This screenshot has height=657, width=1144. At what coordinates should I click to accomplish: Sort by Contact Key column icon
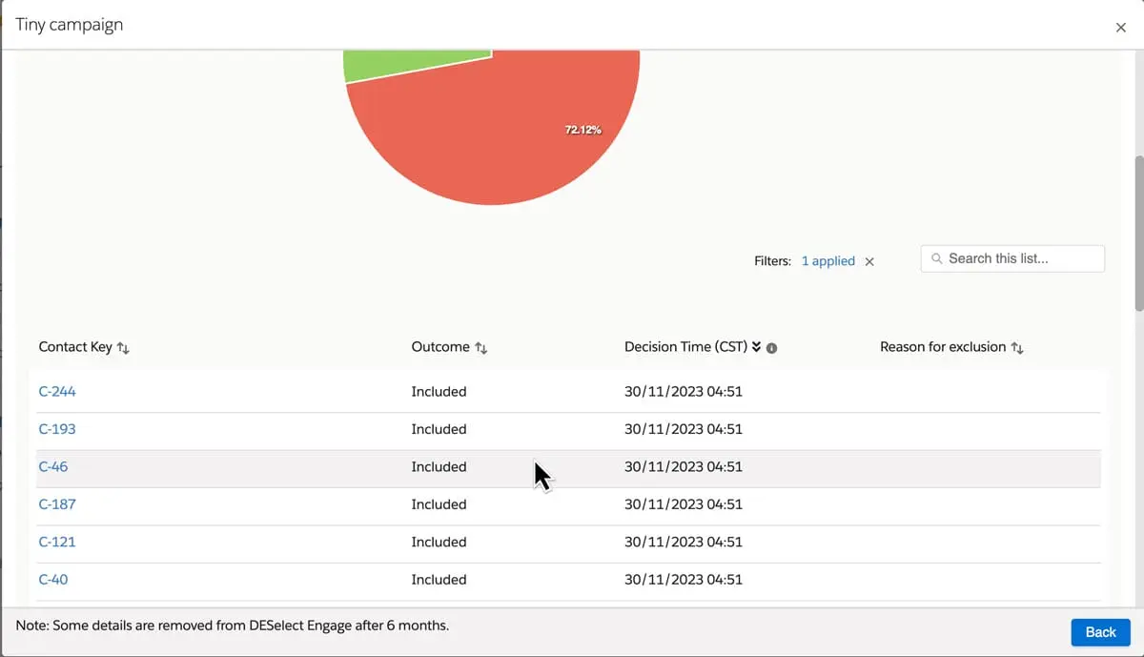pyautogui.click(x=123, y=348)
